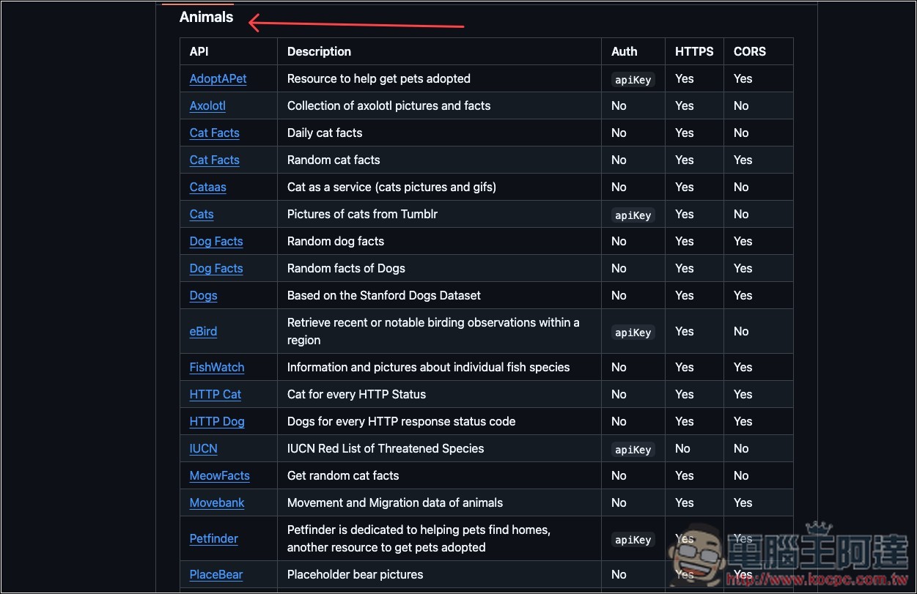
Task: Click the CORS 'Yes' value in Movebank row
Action: (743, 503)
